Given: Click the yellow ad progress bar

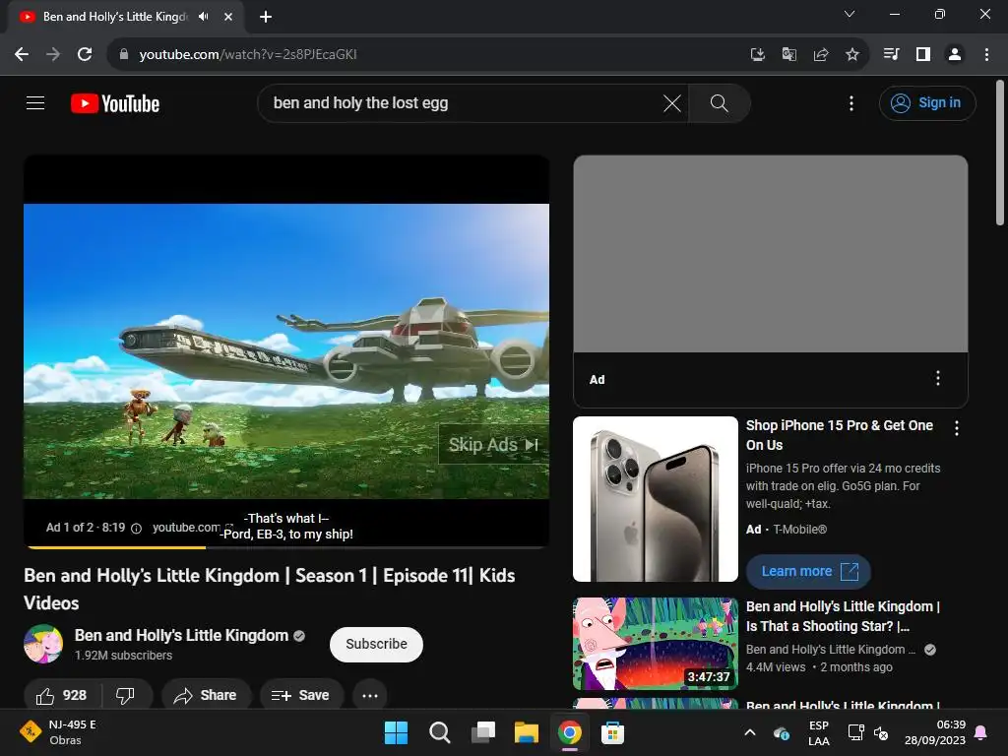Looking at the screenshot, I should (116, 547).
